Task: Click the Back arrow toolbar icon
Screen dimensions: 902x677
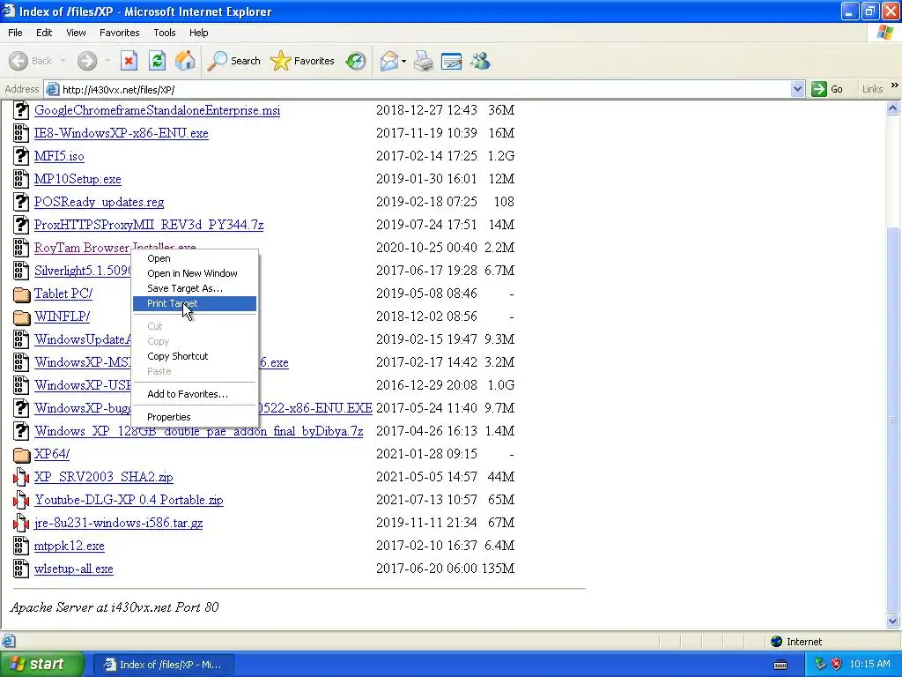Action: 18,61
